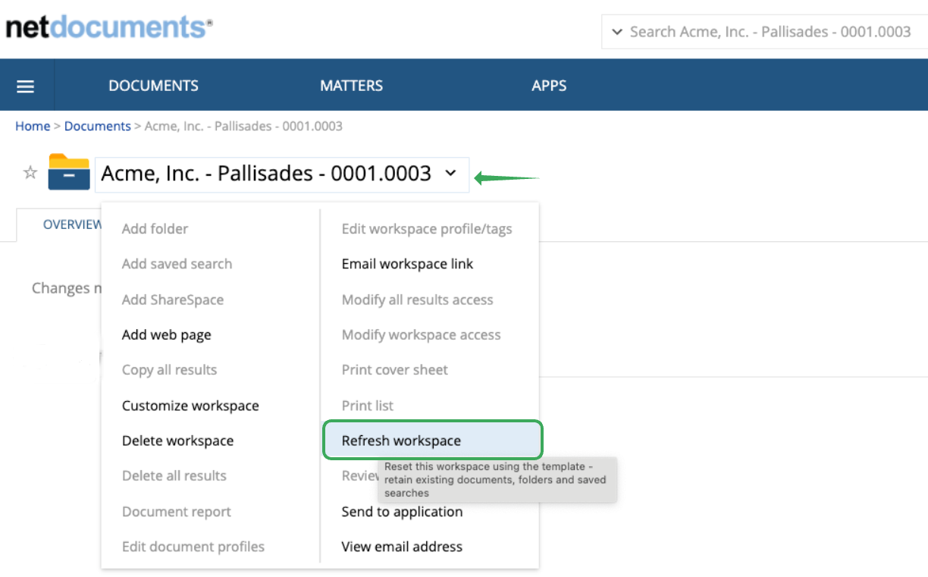928x577 pixels.
Task: Collapse the workspace title dropdown chevron
Action: click(450, 174)
